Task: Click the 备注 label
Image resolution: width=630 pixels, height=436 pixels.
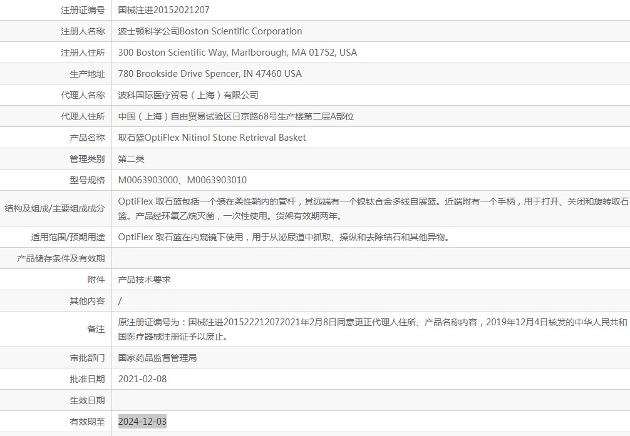Action: click(96, 329)
